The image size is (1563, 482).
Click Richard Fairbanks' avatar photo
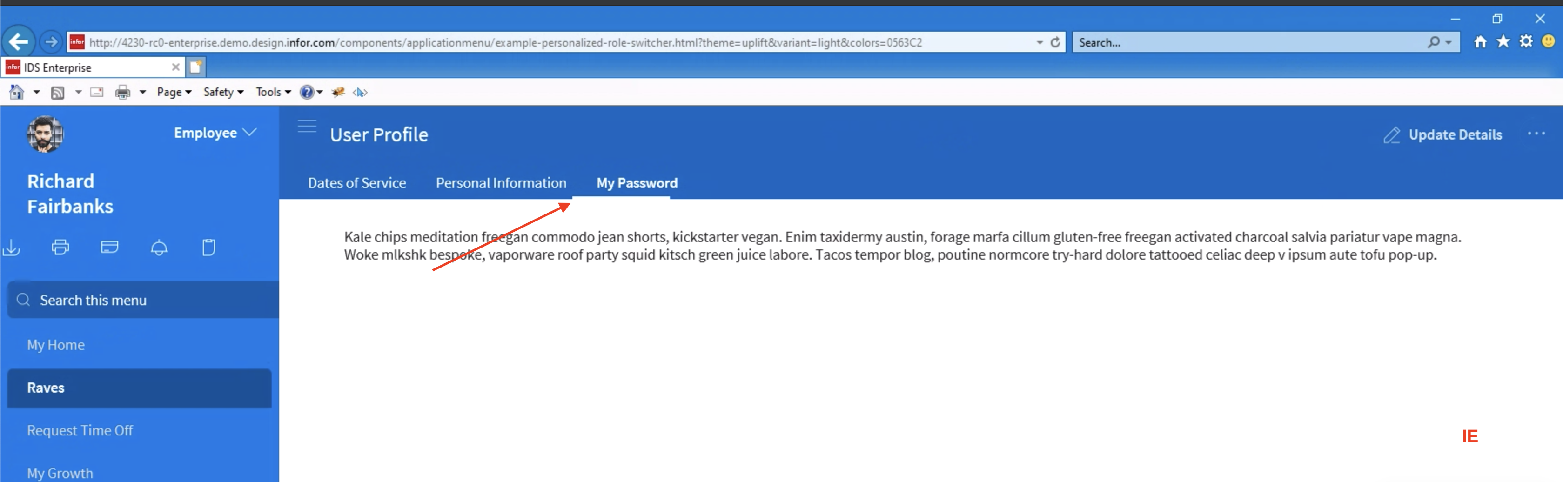pos(45,134)
